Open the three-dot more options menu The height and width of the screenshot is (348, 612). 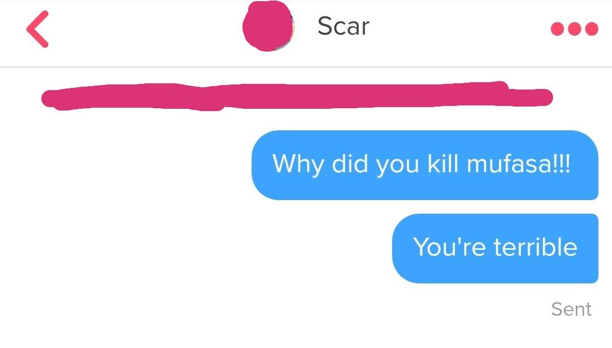coord(574,29)
